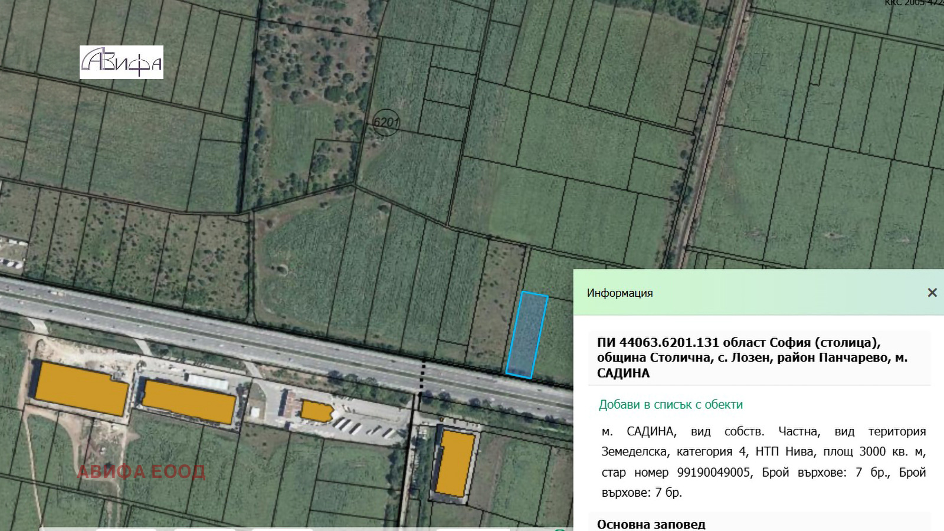Click the parcel title 'ПИ 44063.6201.131'

[x=658, y=343]
